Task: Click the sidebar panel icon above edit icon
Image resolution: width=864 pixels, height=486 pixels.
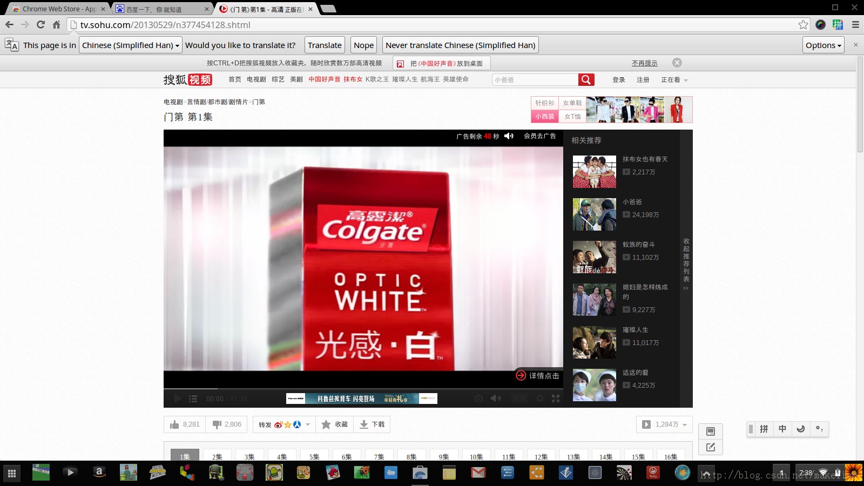Action: [711, 431]
